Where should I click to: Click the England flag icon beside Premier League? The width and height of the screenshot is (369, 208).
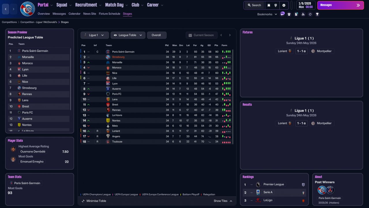[303, 185]
